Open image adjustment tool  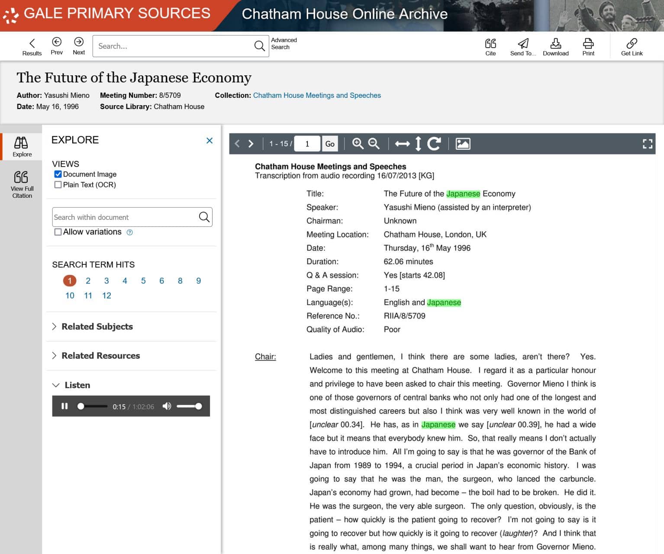click(x=463, y=144)
